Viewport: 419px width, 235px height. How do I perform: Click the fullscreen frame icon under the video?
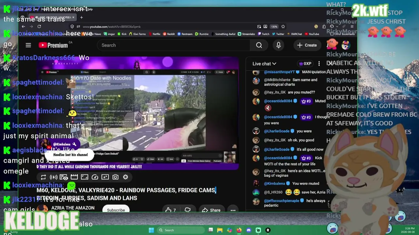85,177
